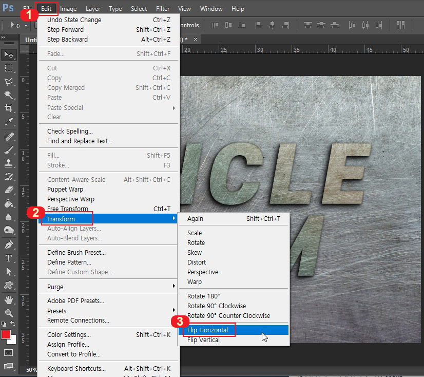
Task: Click Align Left Edges icon
Action: [259, 26]
